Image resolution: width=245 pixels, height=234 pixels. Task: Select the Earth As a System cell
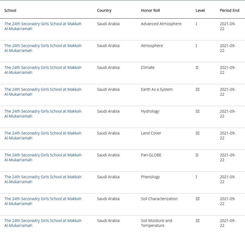tap(157, 89)
